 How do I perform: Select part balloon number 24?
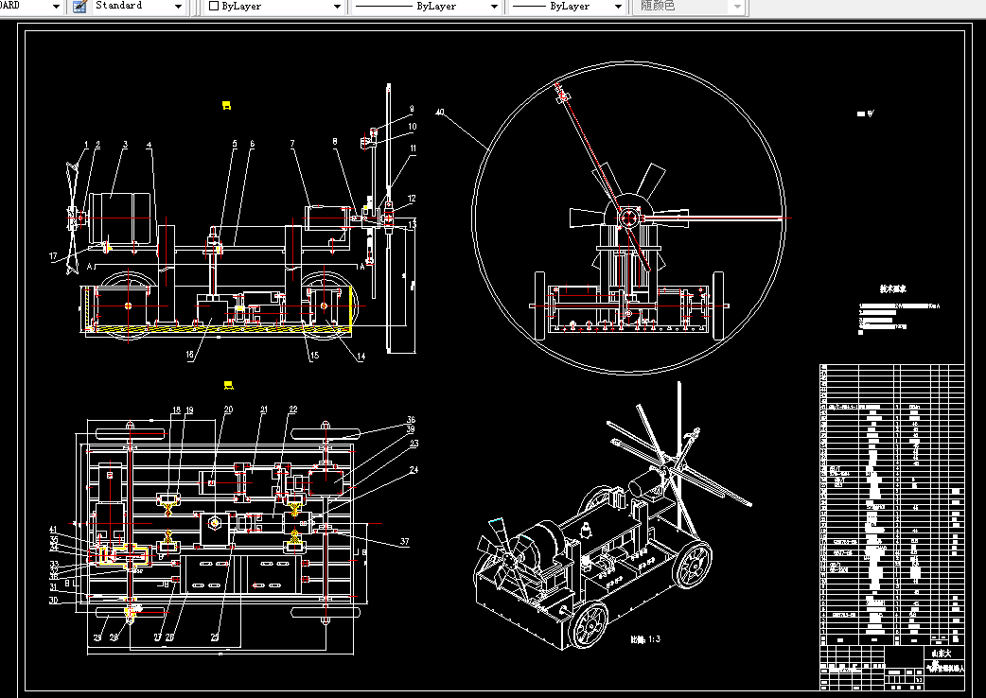click(414, 469)
